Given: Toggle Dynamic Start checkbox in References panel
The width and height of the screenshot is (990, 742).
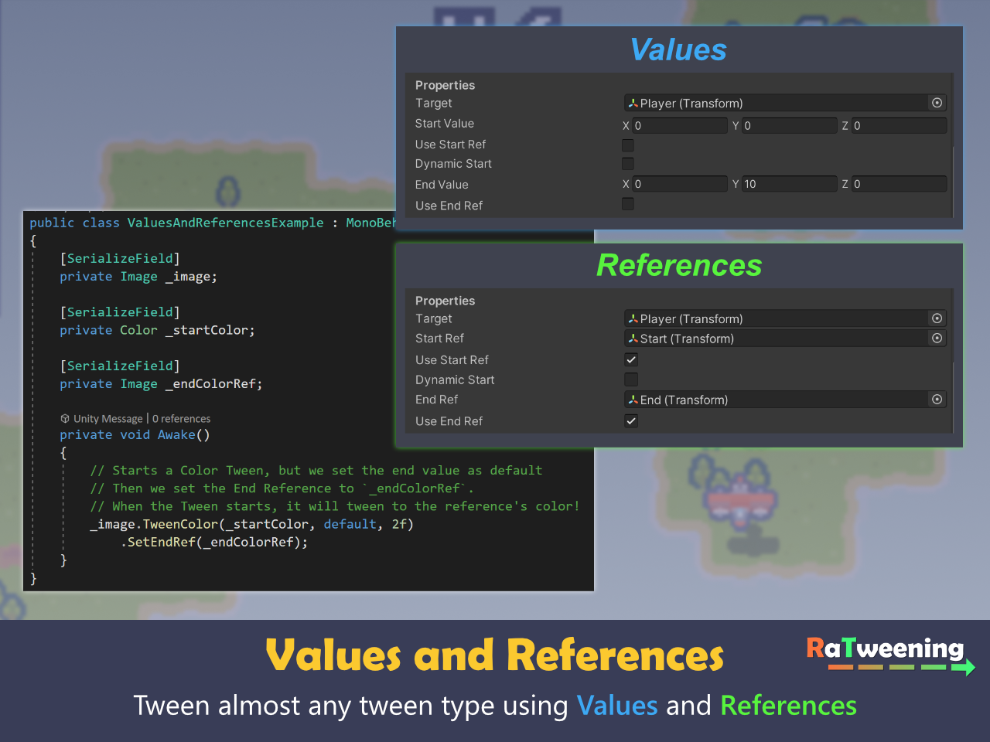Looking at the screenshot, I should click(631, 380).
